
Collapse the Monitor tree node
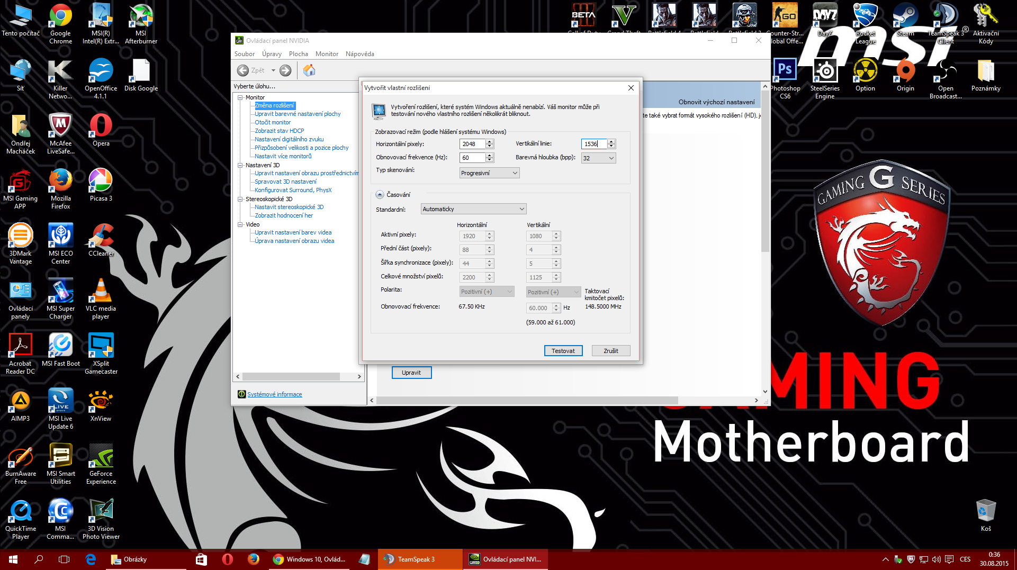240,97
